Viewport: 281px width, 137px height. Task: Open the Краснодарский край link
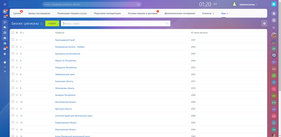click(x=65, y=40)
